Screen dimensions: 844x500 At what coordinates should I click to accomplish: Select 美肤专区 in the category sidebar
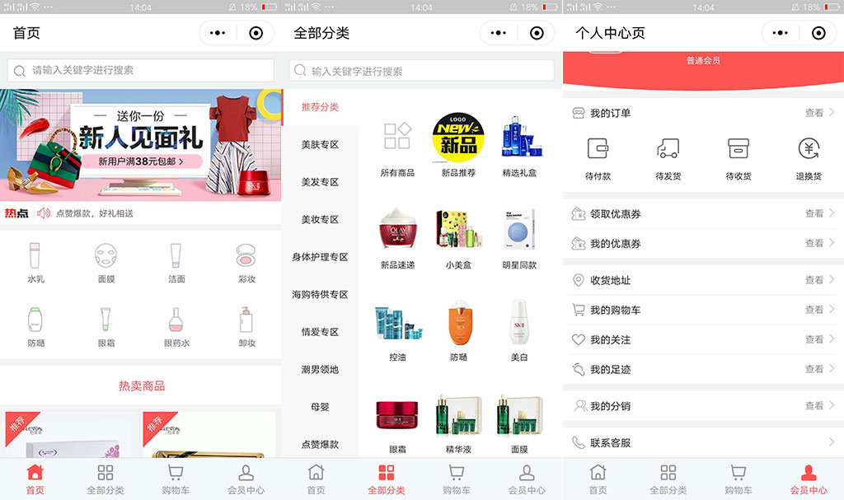[320, 145]
